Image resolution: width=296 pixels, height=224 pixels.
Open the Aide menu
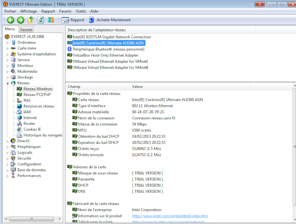coord(94,11)
